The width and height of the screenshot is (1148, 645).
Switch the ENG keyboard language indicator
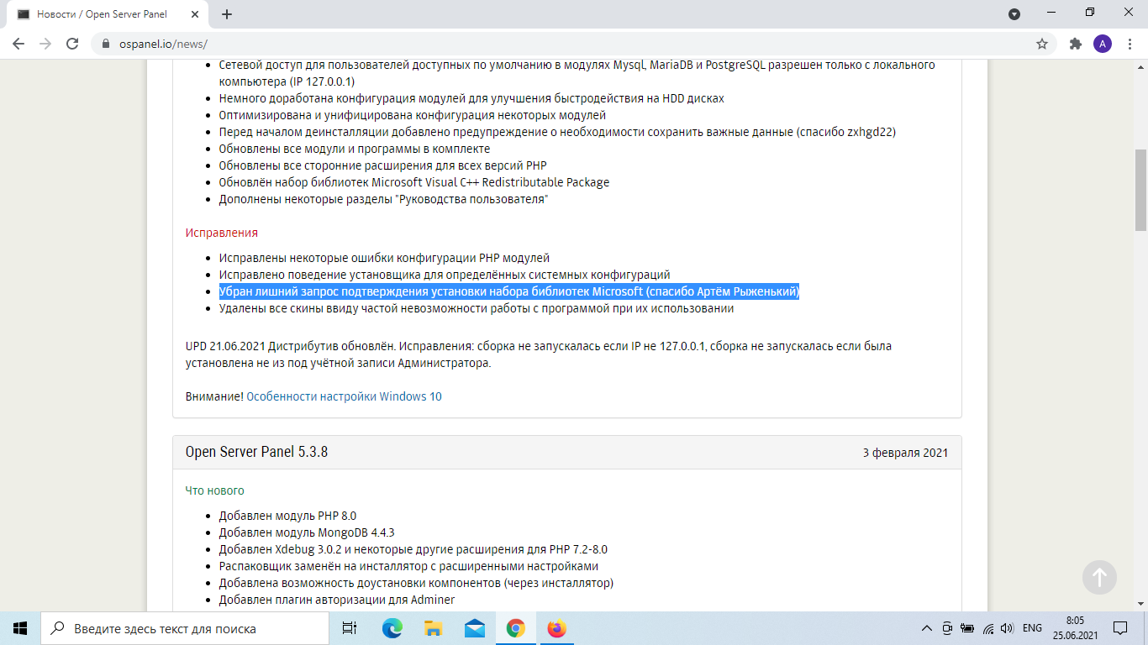click(x=1032, y=628)
